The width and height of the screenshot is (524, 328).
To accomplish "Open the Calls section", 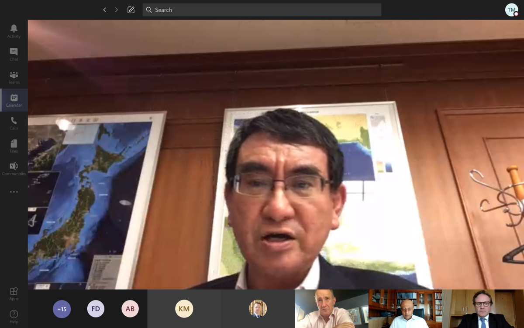I will click(14, 123).
